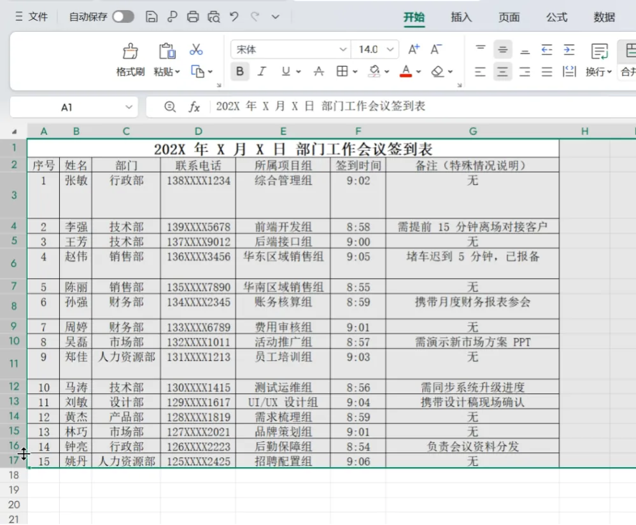Select row 11 header
This screenshot has width=636, height=525.
[x=14, y=363]
